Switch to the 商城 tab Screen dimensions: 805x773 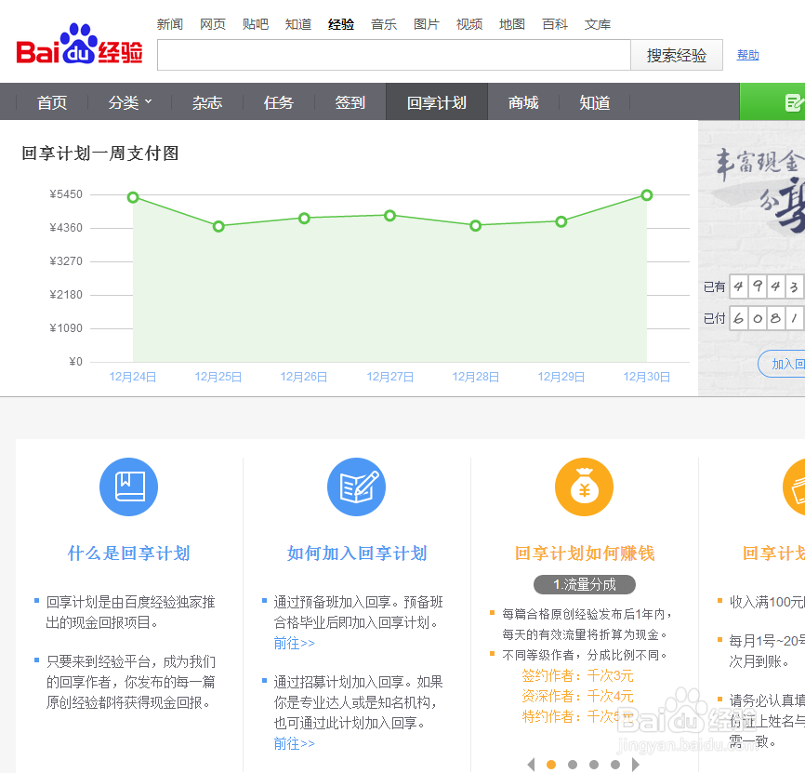point(523,102)
